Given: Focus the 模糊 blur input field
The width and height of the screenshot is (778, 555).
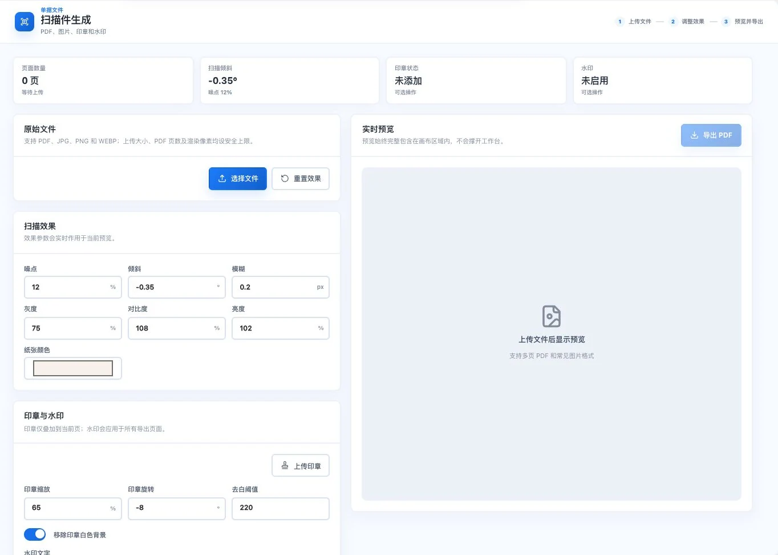Looking at the screenshot, I should [281, 287].
